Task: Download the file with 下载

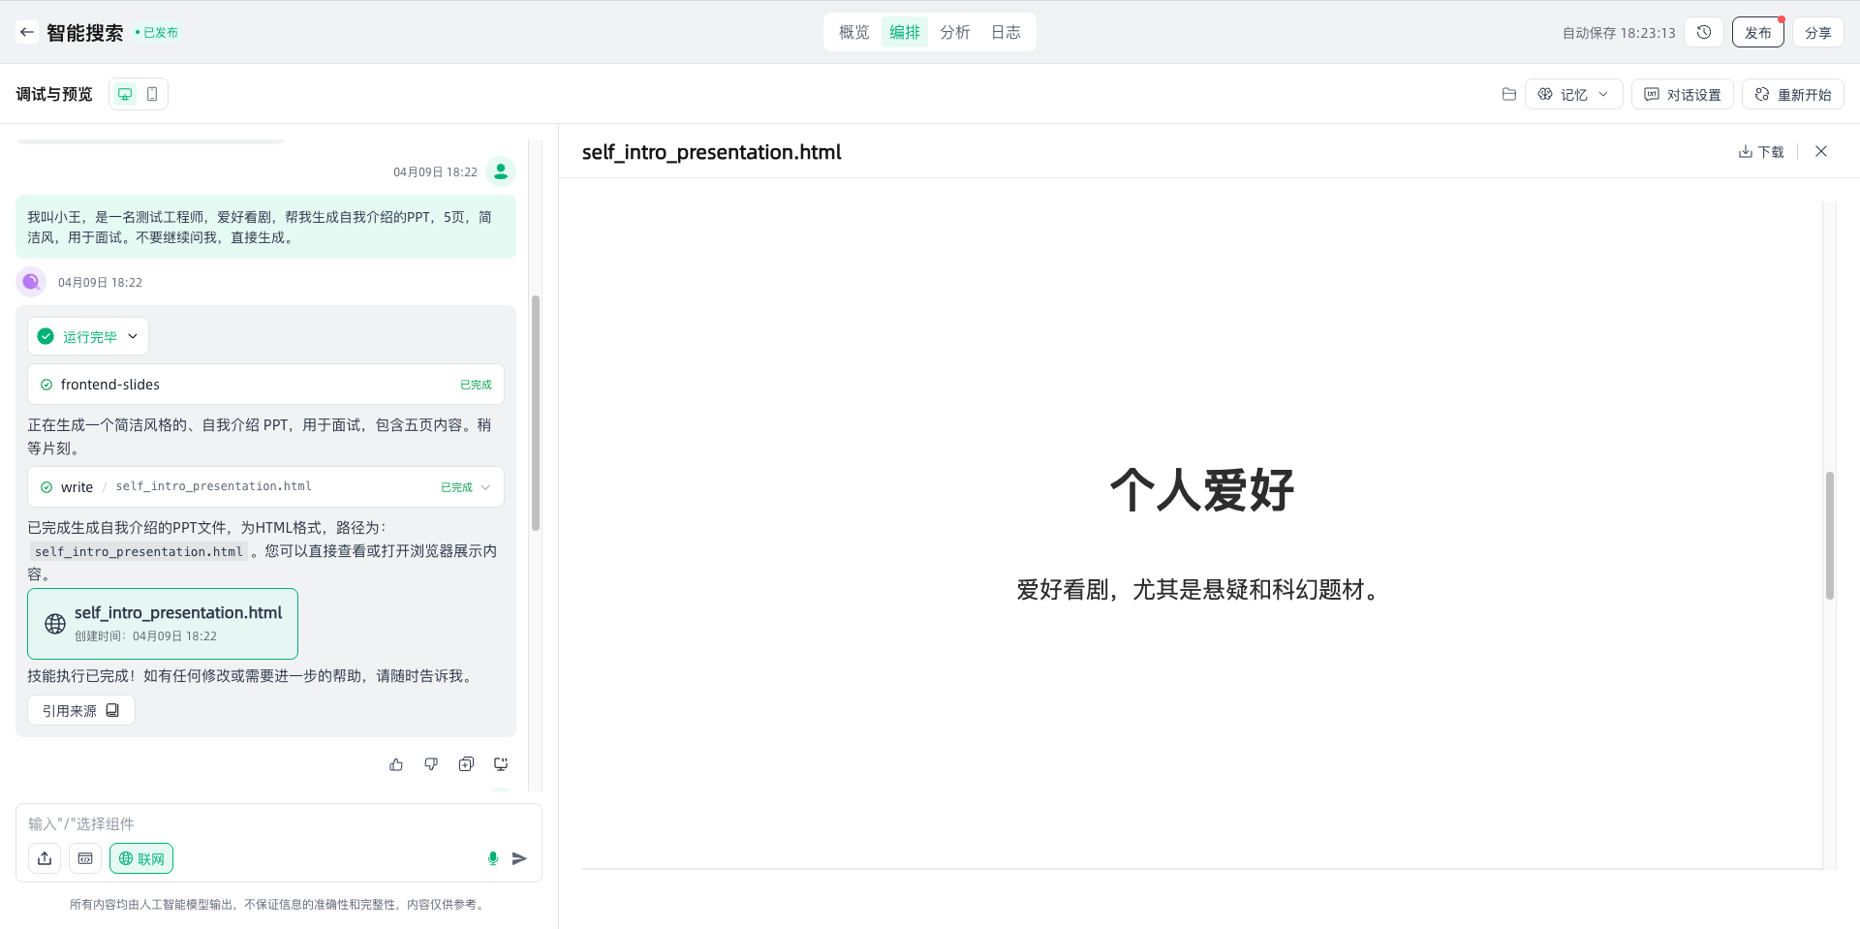Action: pyautogui.click(x=1761, y=151)
